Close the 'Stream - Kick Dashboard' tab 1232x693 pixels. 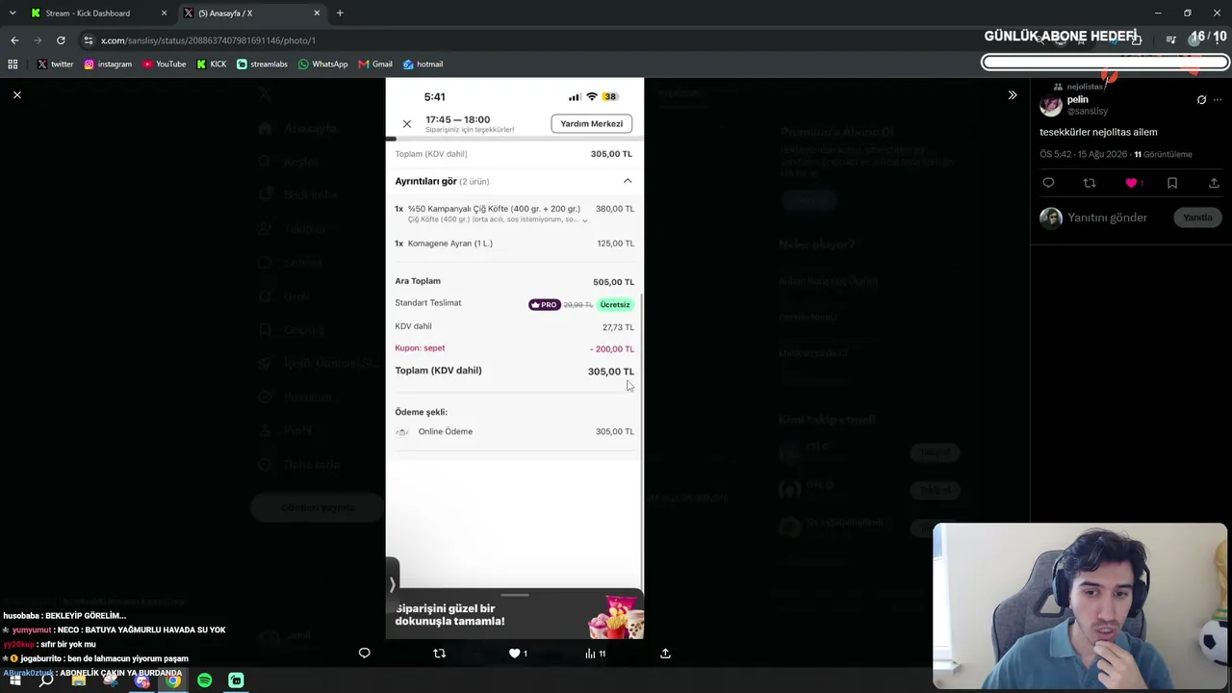(164, 13)
